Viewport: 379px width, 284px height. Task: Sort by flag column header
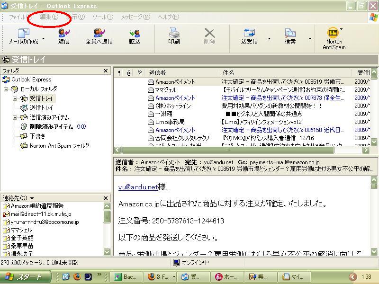[x=139, y=73]
